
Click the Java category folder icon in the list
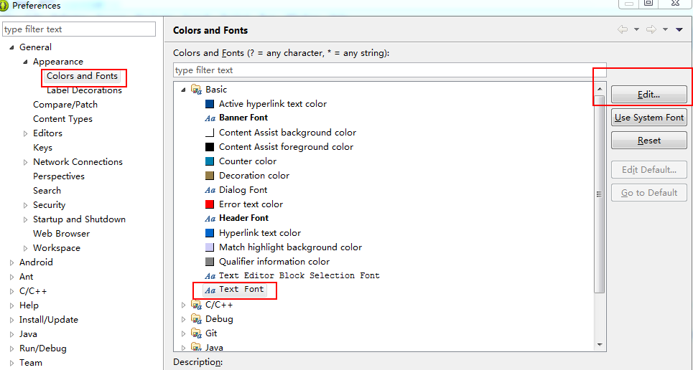coord(196,347)
